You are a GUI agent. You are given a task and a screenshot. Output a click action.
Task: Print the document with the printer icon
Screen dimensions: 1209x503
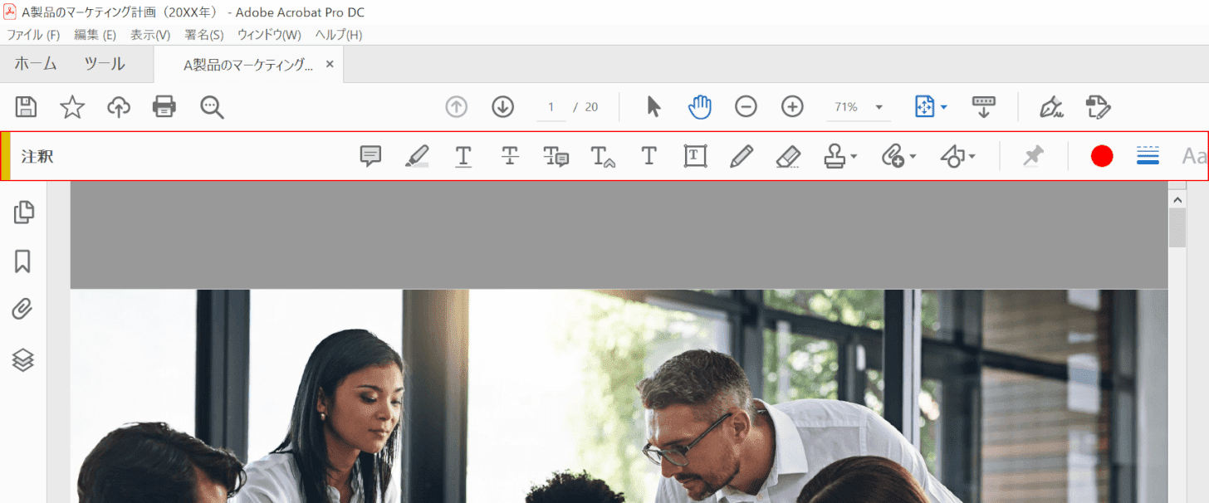[x=164, y=107]
